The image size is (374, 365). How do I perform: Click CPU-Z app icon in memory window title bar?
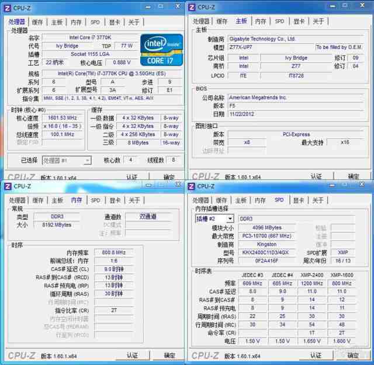click(x=8, y=186)
